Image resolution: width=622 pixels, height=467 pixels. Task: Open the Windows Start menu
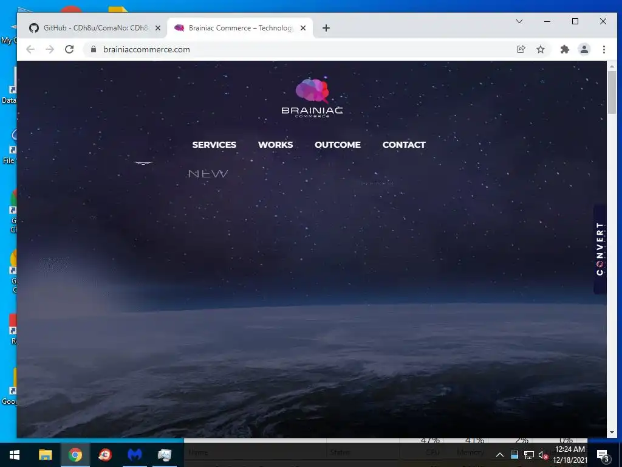[x=15, y=455]
